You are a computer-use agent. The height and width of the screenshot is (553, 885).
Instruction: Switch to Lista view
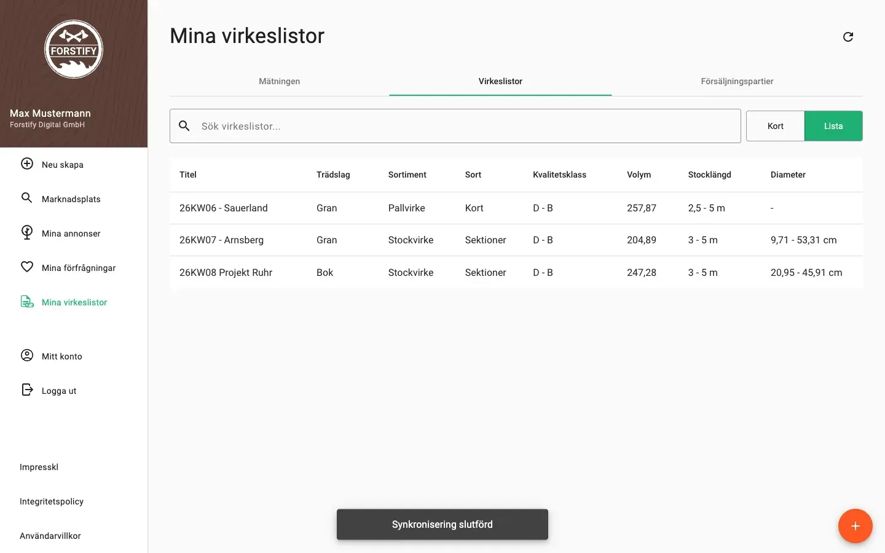point(833,126)
